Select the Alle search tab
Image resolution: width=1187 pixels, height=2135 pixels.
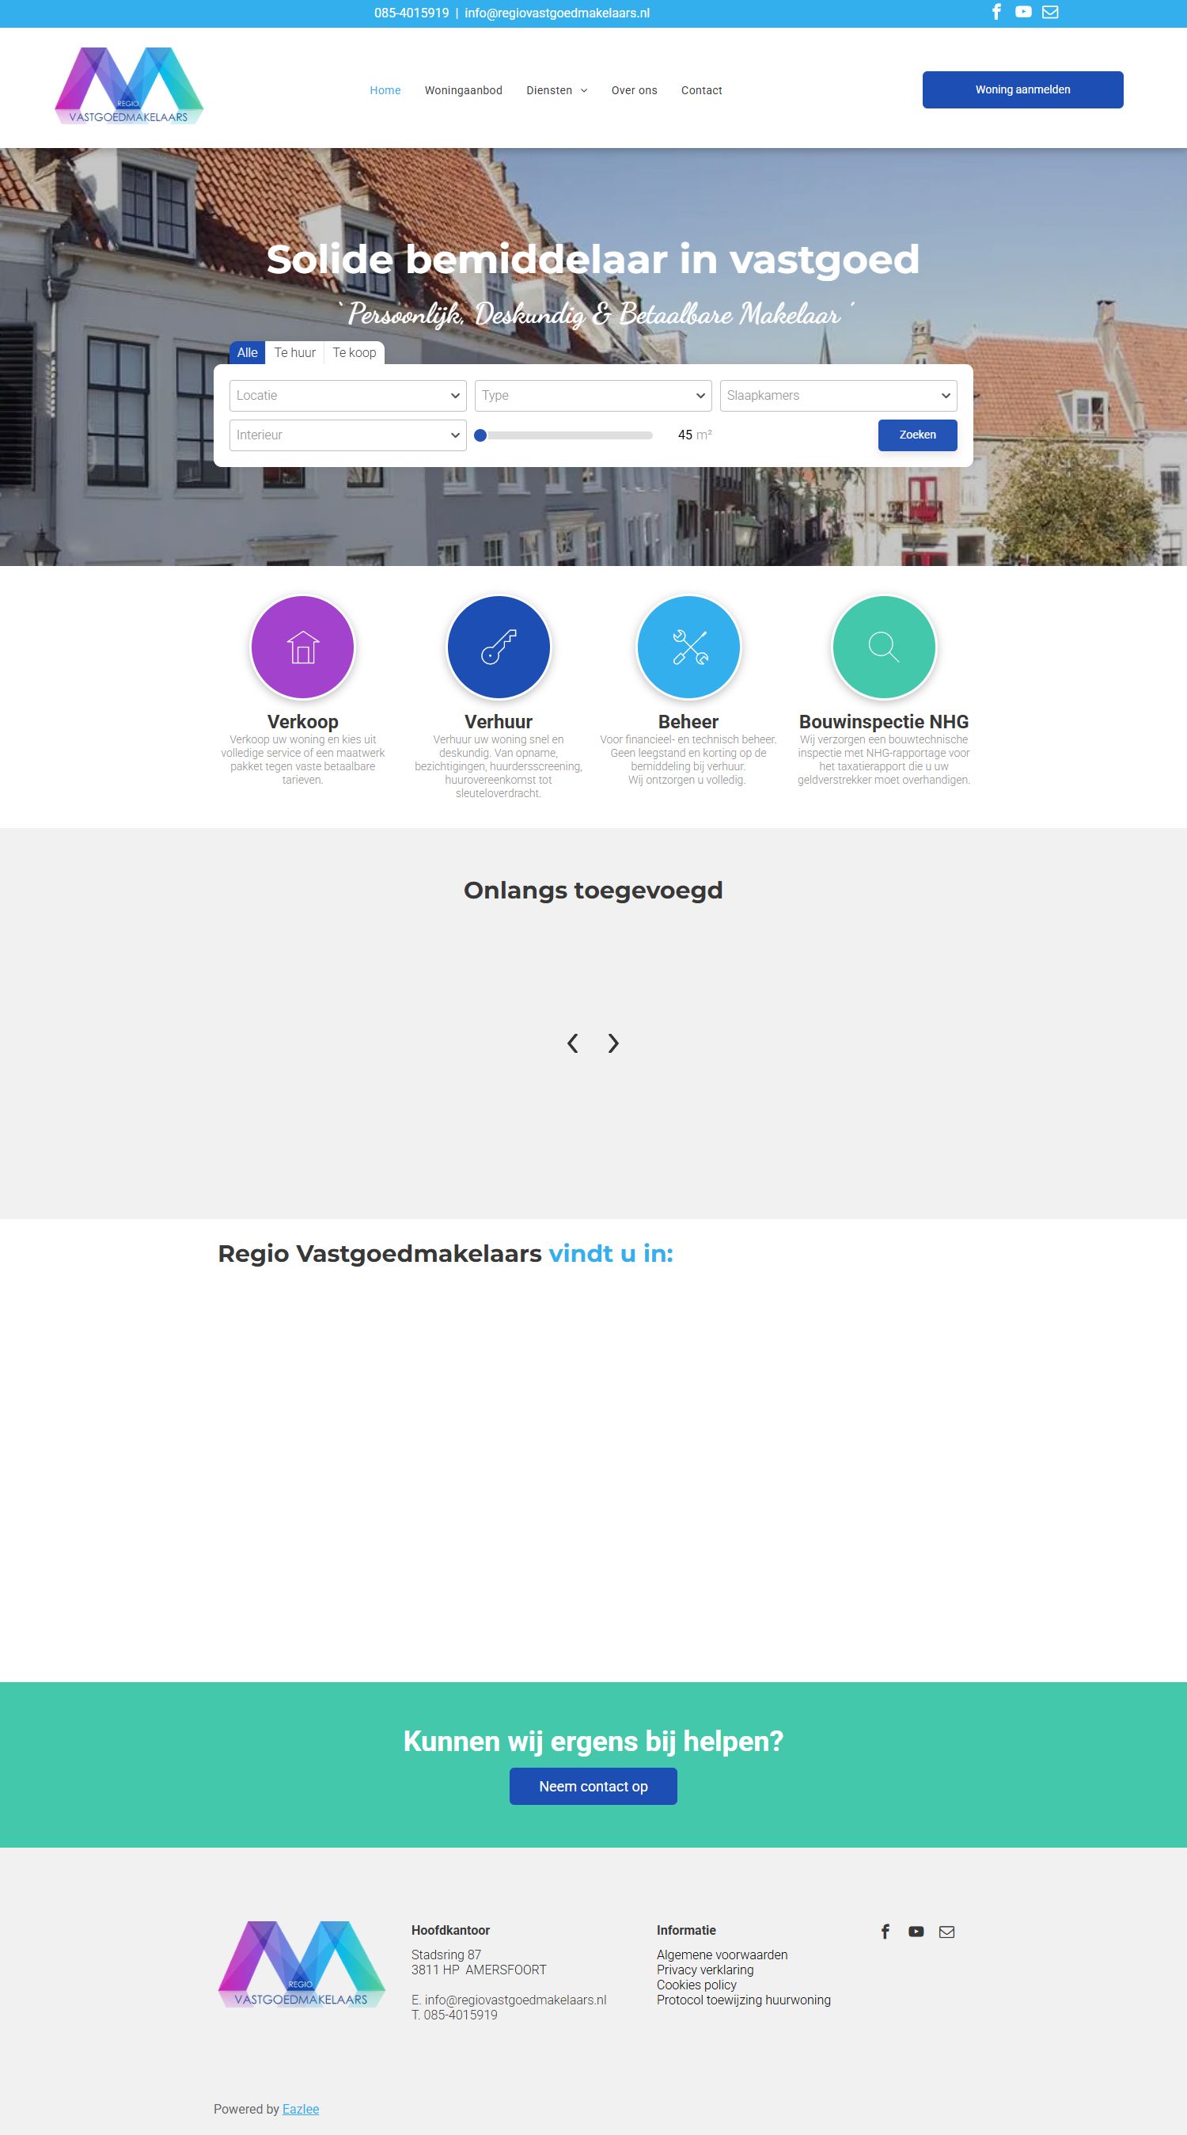click(247, 352)
